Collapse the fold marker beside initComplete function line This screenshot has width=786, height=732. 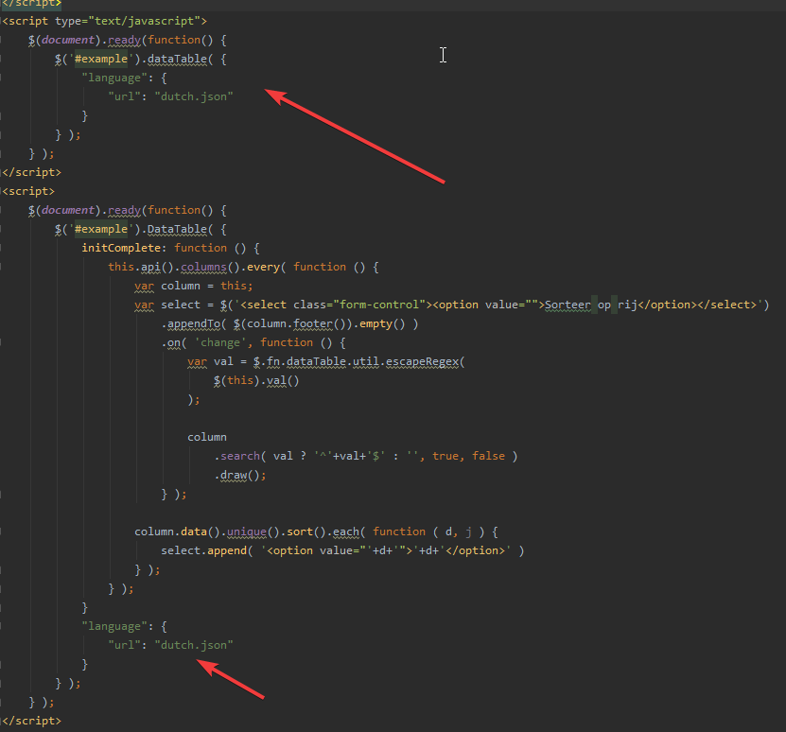pyautogui.click(x=3, y=248)
